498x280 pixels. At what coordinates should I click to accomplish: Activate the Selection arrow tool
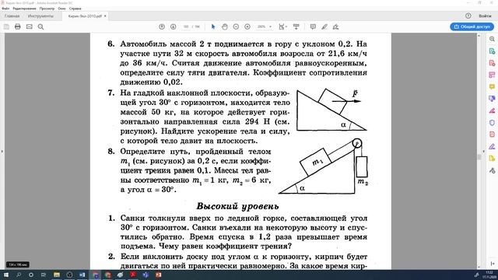[213, 27]
